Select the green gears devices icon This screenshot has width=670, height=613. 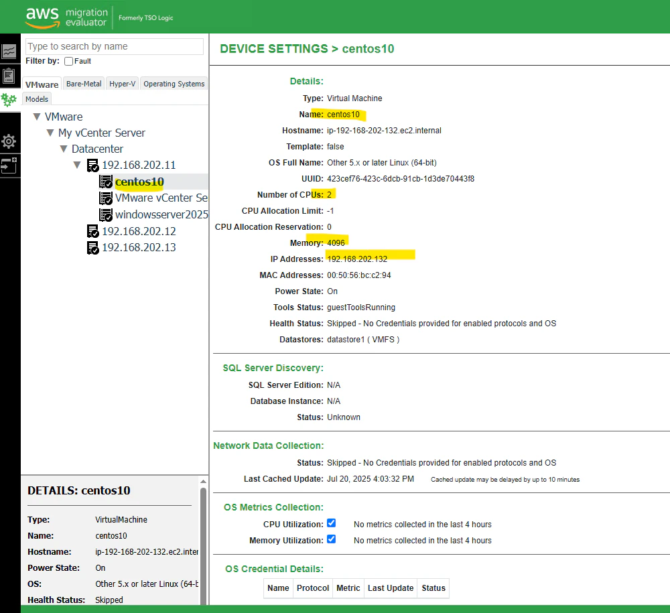point(9,100)
